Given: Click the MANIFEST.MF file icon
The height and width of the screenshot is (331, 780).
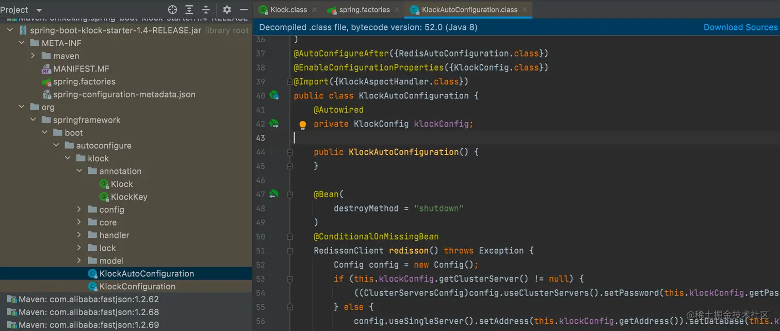Looking at the screenshot, I should tap(46, 69).
